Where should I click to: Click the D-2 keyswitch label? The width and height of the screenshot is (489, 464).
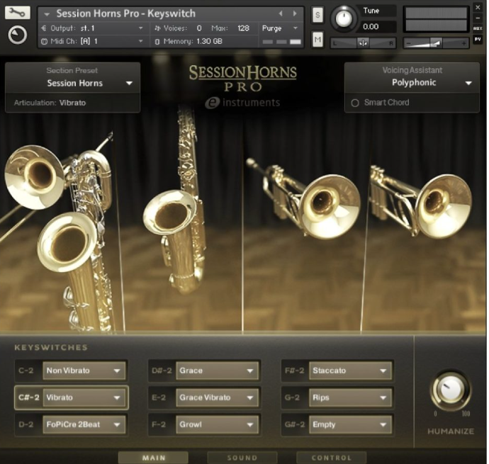(x=26, y=424)
